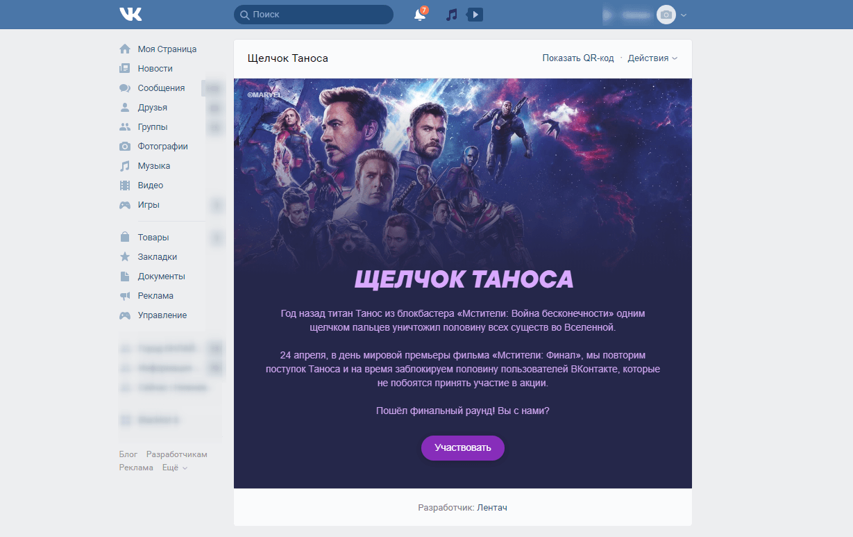853x537 pixels.
Task: Open Моя Страница menu item
Action: [167, 49]
